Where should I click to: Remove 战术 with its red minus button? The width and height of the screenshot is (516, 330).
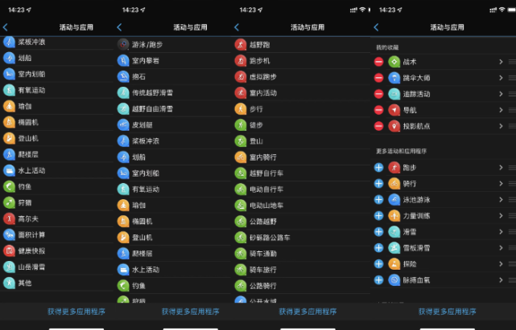tap(379, 62)
